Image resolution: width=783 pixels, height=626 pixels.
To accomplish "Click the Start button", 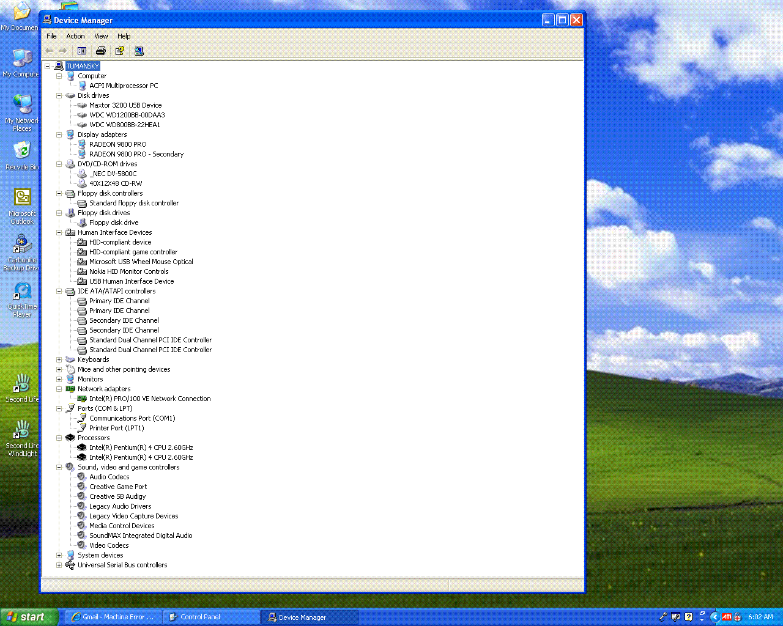I will point(29,617).
